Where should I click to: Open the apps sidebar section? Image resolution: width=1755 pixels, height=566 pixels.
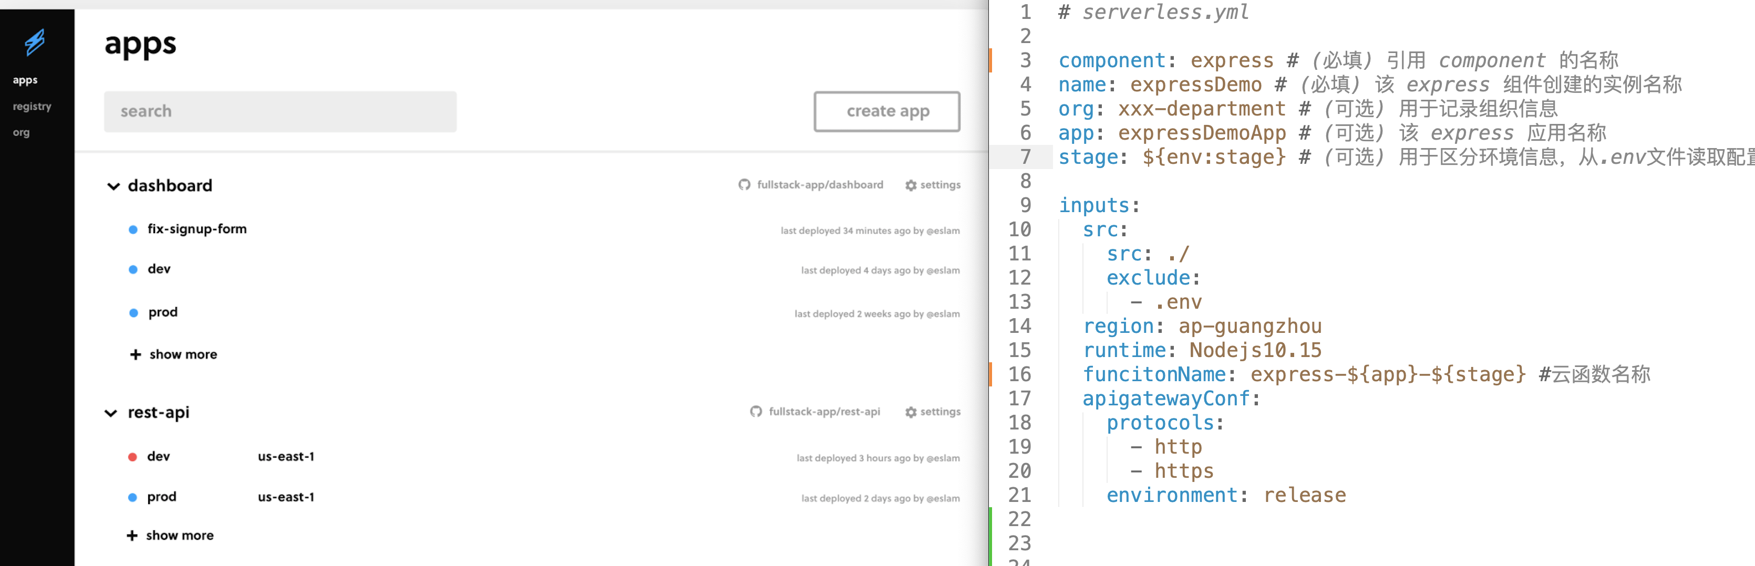[25, 80]
